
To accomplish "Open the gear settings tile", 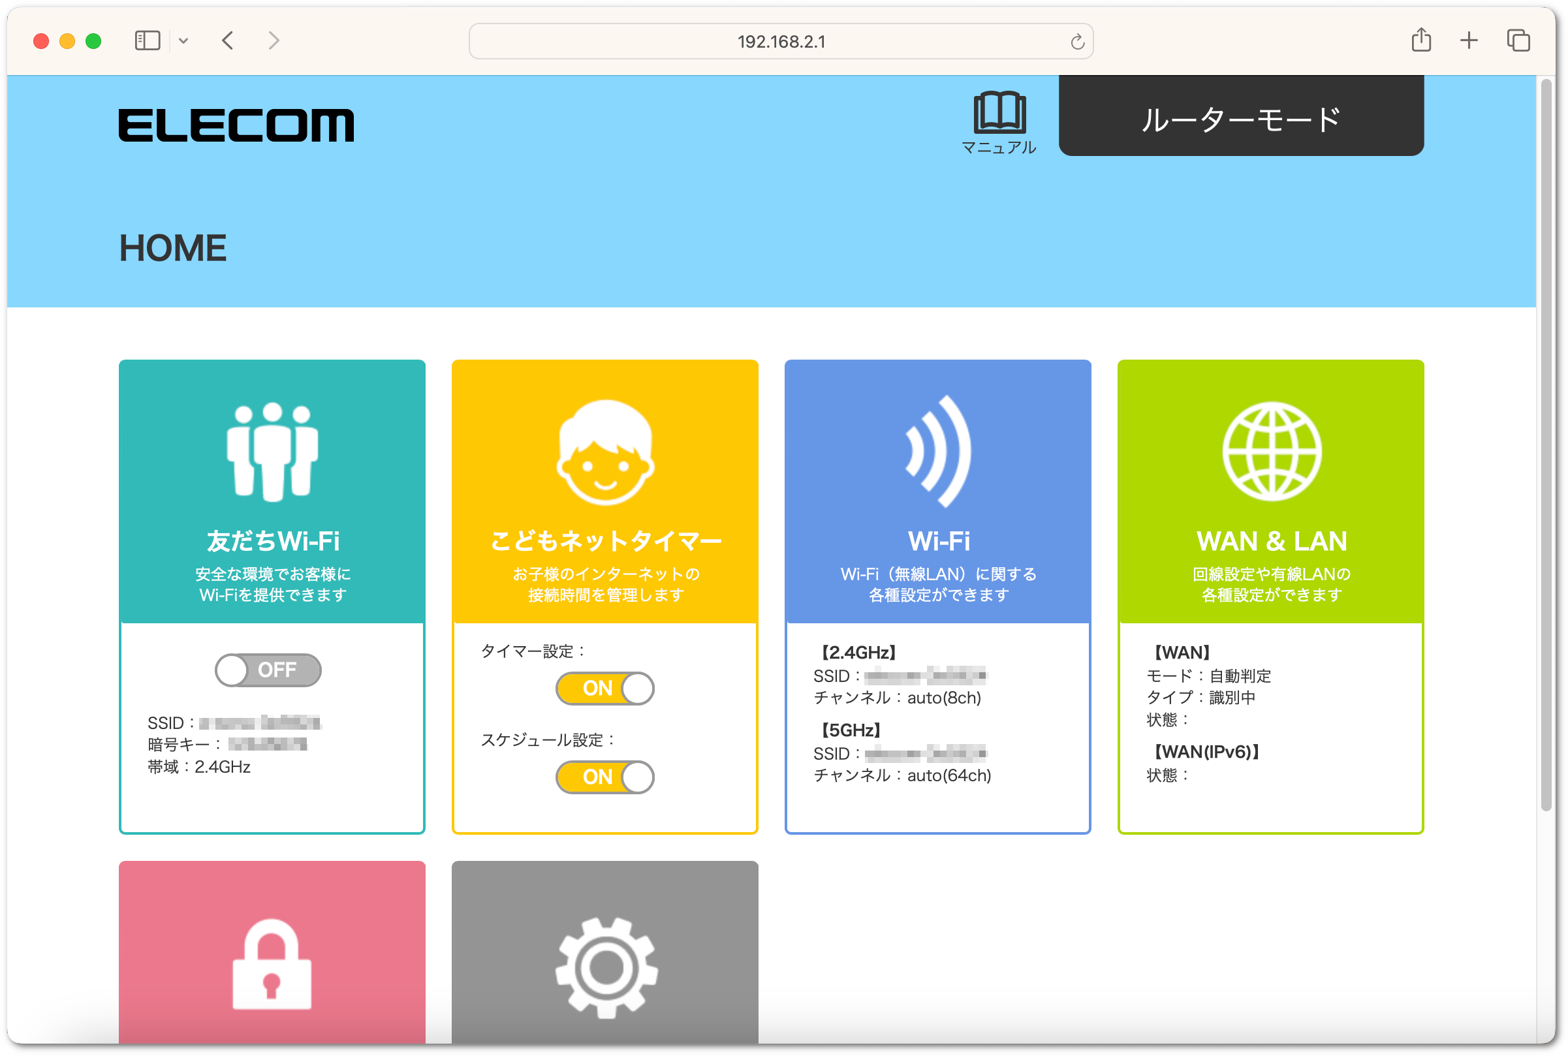I will point(605,952).
